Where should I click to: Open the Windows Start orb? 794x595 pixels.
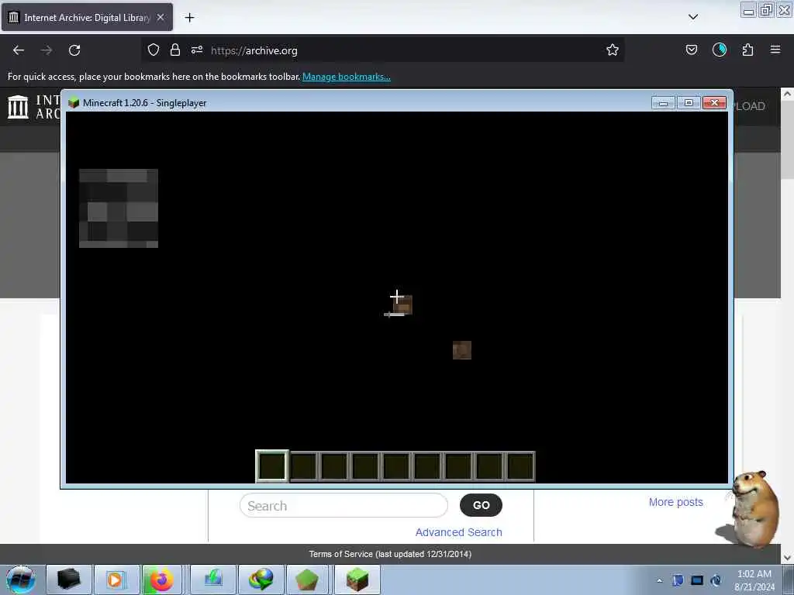[21, 580]
